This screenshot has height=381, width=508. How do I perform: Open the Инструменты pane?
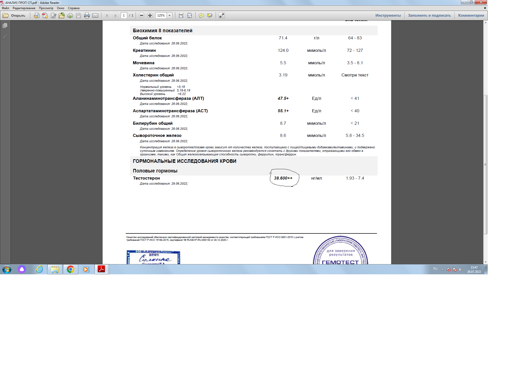coord(388,15)
